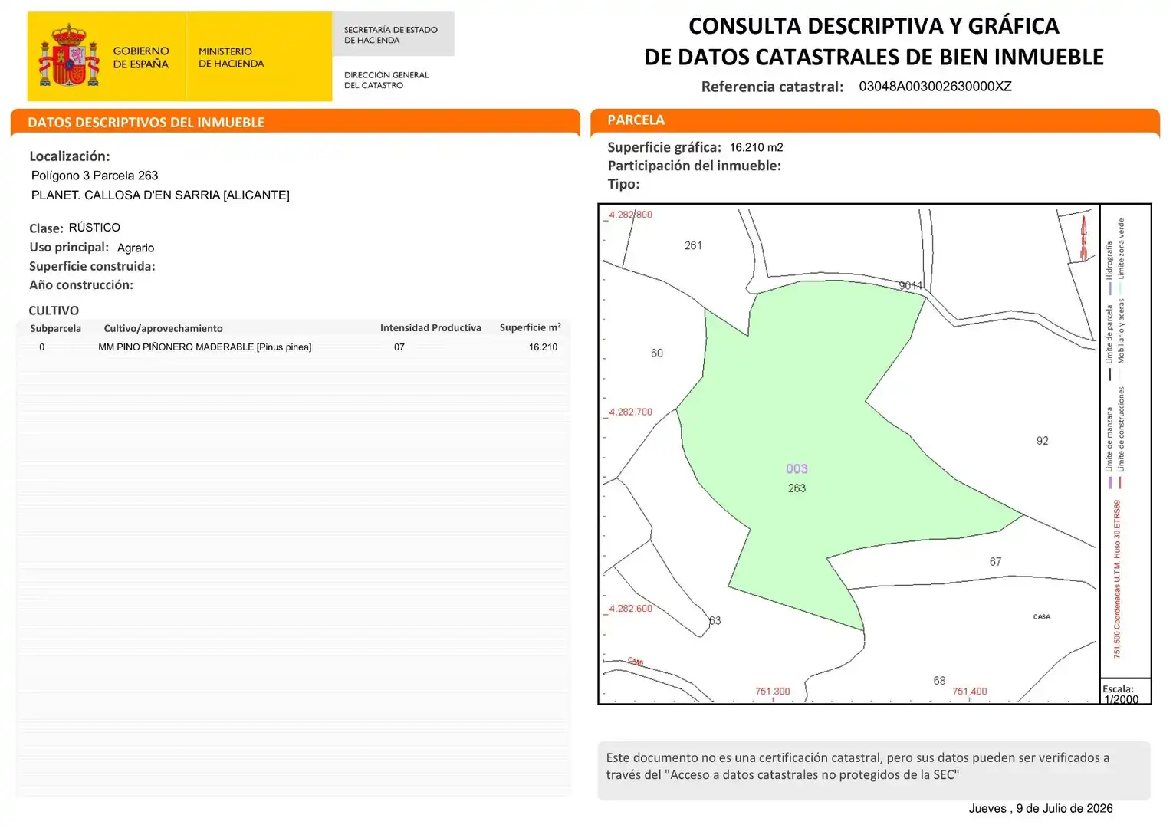The width and height of the screenshot is (1173, 828).
Task: Click neighbouring parcel 63 on map
Action: click(715, 621)
